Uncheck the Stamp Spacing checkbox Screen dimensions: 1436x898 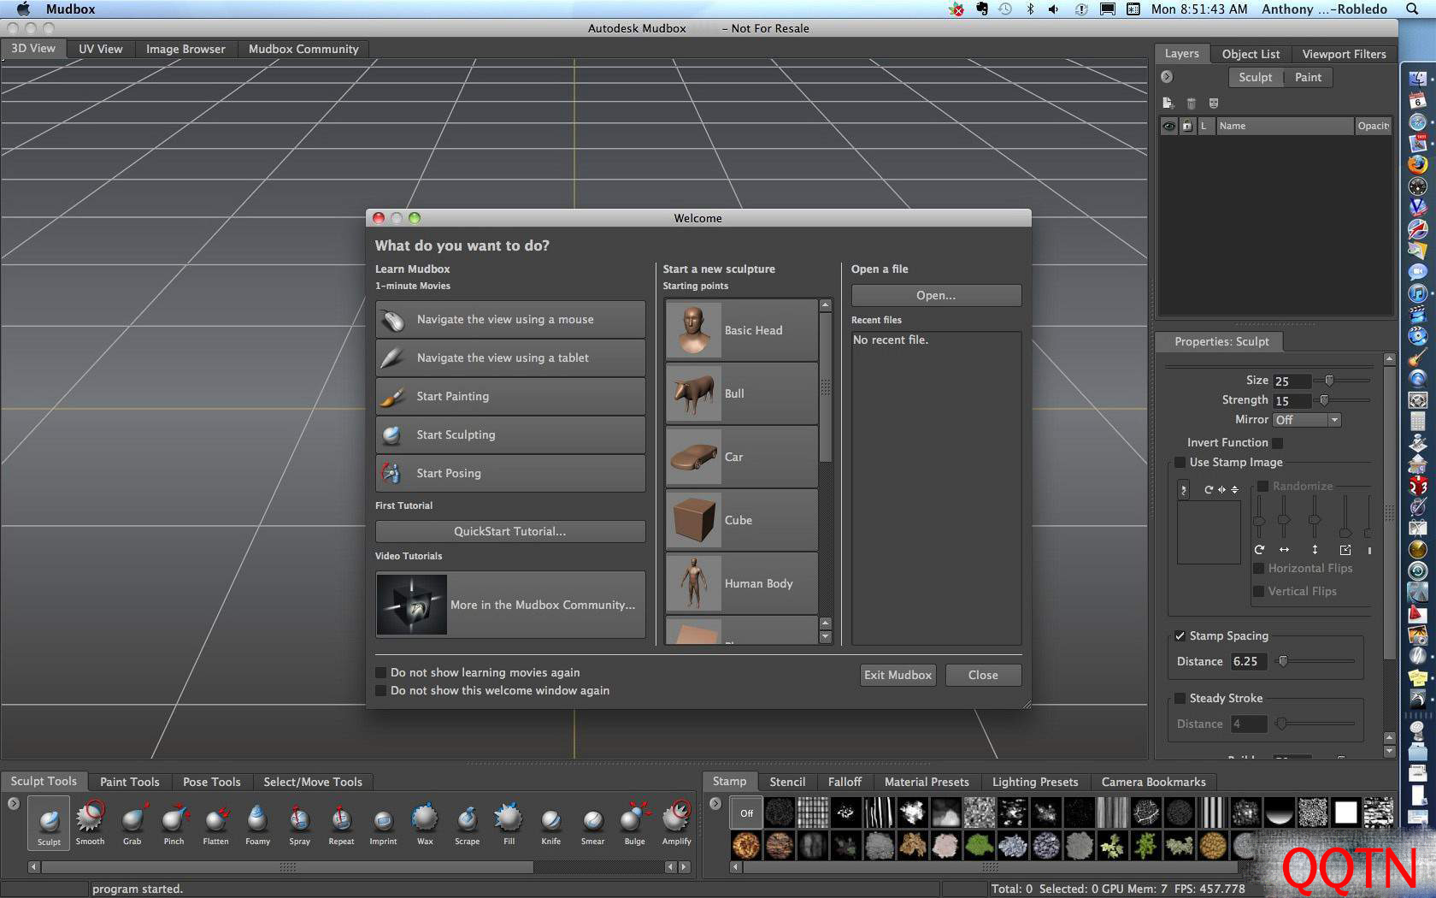pyautogui.click(x=1180, y=635)
